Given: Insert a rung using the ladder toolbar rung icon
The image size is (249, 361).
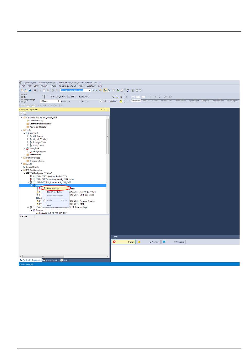Looking at the screenshot, I should pos(133,97).
